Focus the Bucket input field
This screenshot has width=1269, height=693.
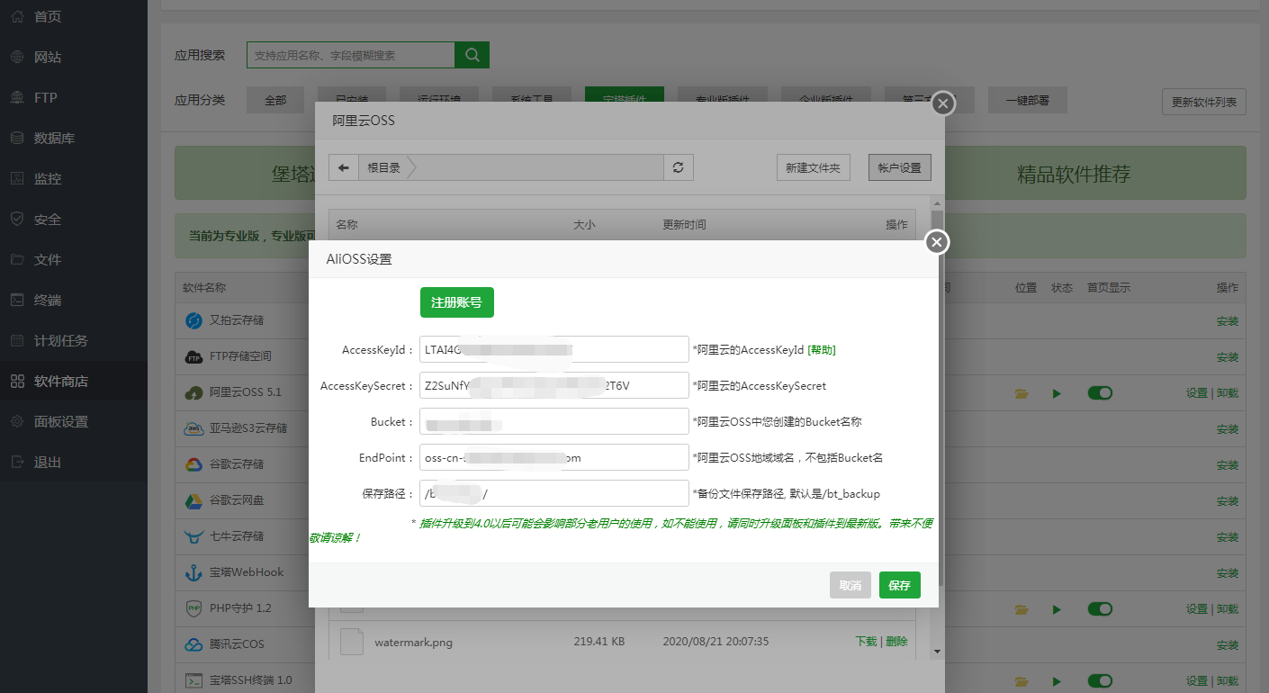pyautogui.click(x=554, y=421)
